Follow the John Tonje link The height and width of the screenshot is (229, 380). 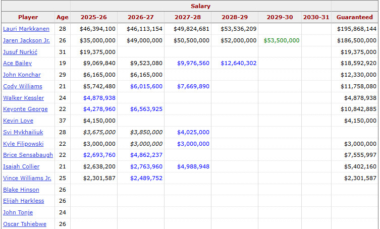tap(18, 212)
